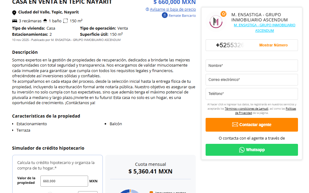Click the envelope icon on Contactar agente
This screenshot has width=309, height=193.
click(235, 125)
